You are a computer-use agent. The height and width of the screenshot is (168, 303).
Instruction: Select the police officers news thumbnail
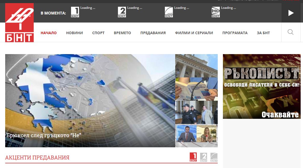tap(196, 112)
